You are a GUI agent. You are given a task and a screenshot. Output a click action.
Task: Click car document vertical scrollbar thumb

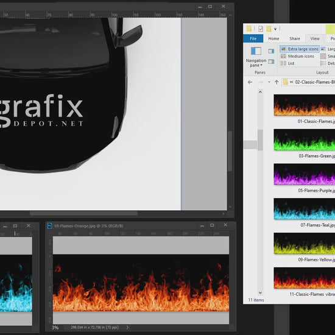pos(230,151)
